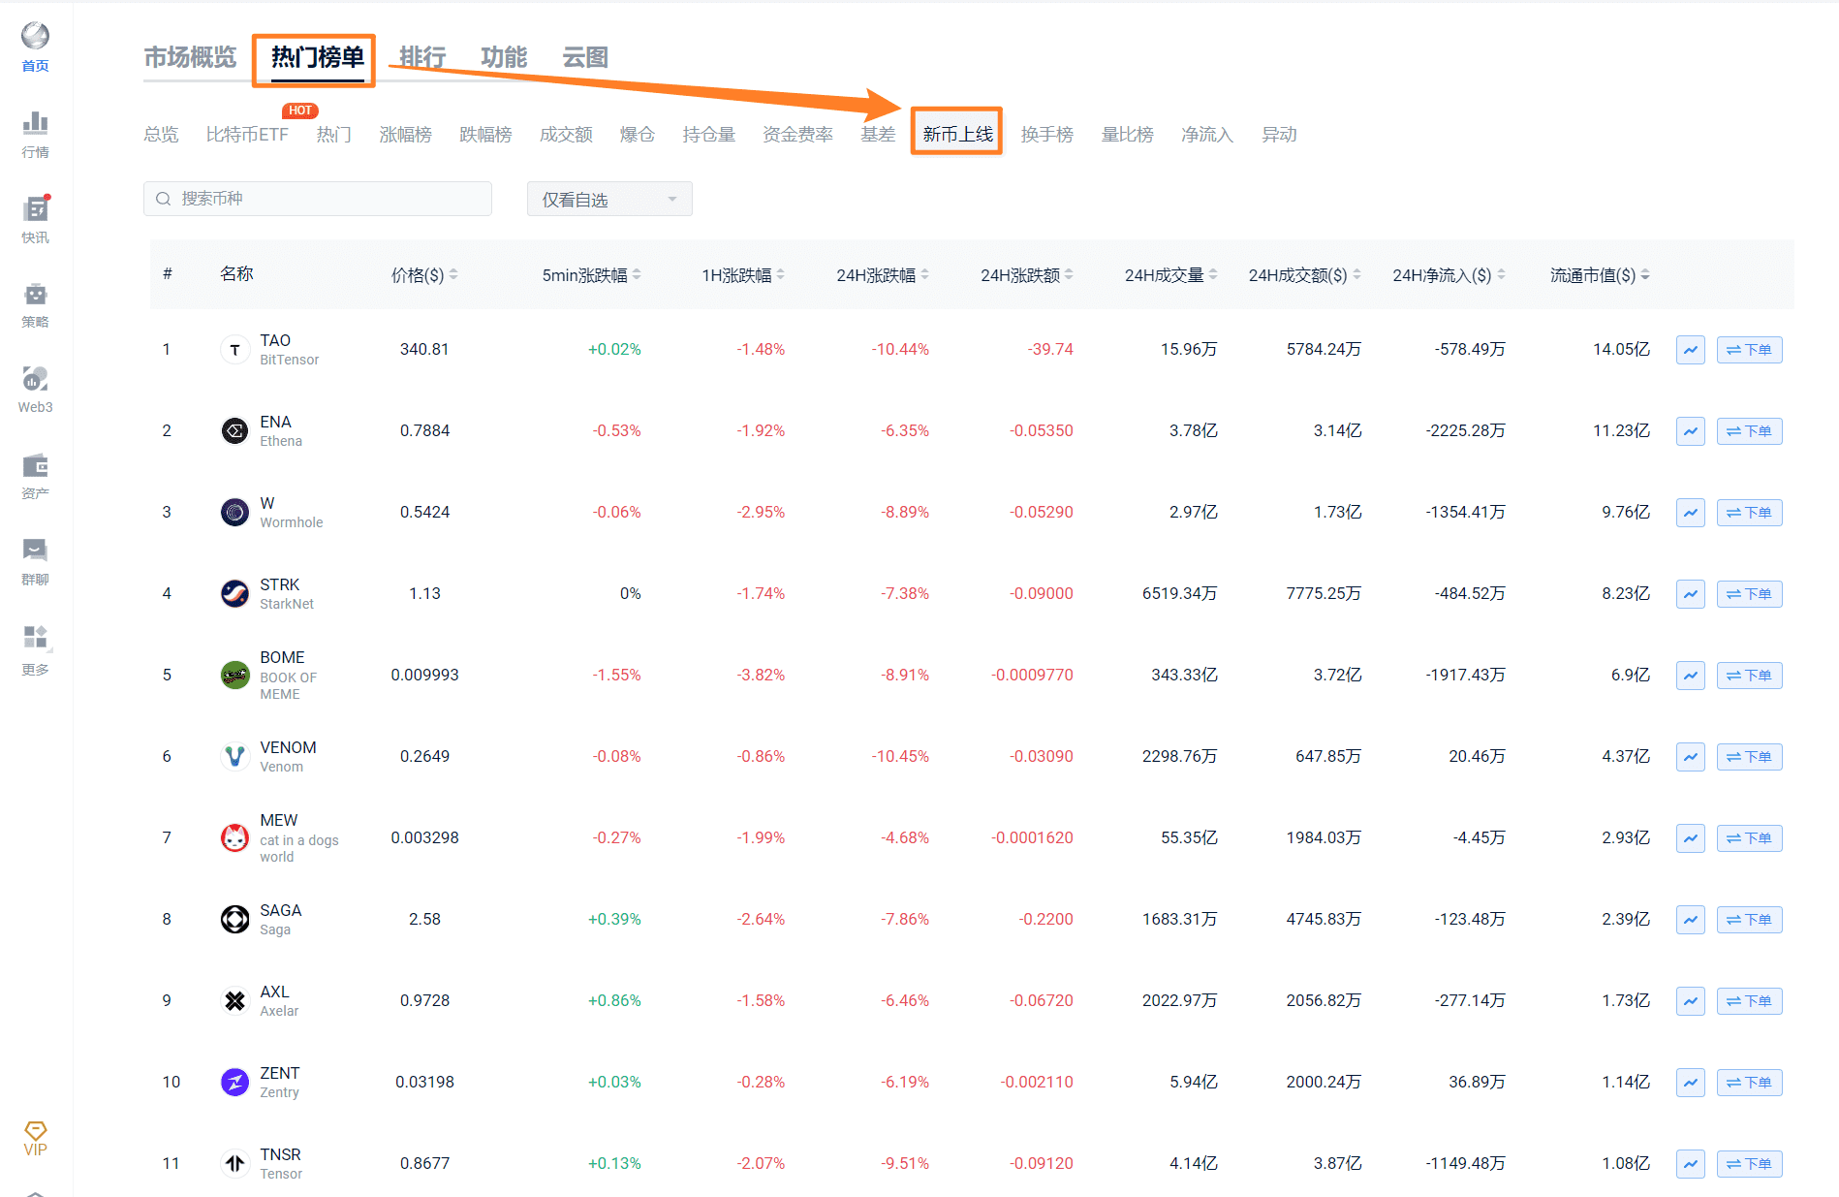Open the StarkNet coin name link
The height and width of the screenshot is (1197, 1839).
pyautogui.click(x=287, y=604)
